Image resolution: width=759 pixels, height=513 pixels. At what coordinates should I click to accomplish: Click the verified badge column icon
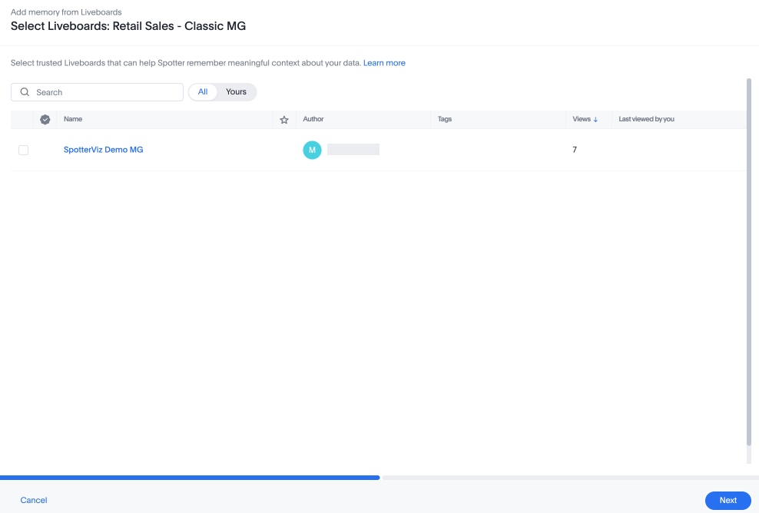pos(45,120)
